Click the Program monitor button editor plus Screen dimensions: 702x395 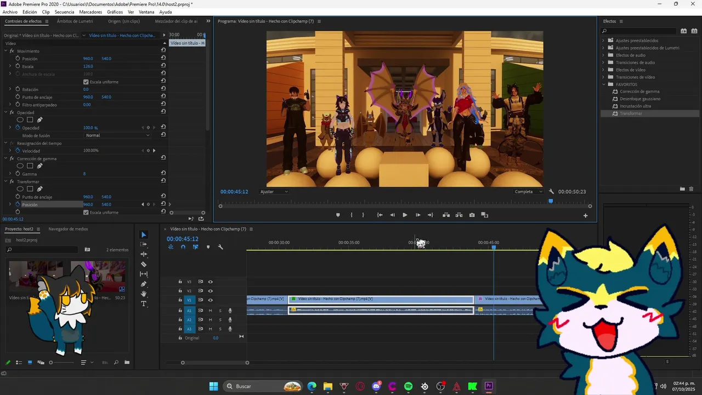pyautogui.click(x=585, y=216)
